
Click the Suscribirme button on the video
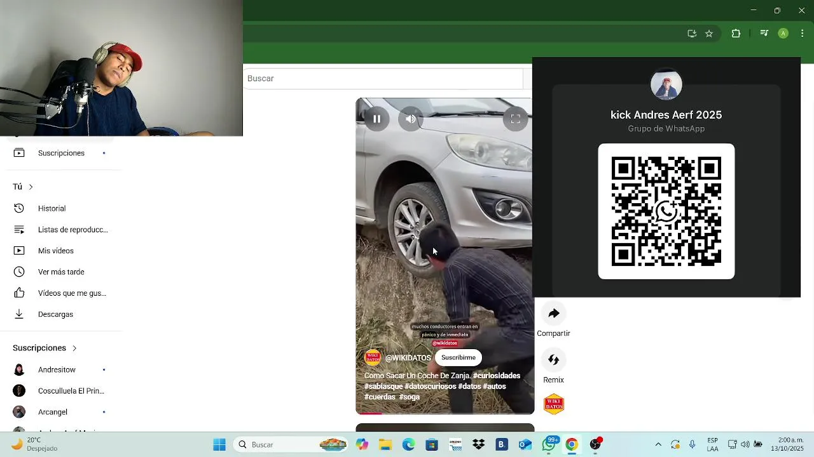coord(459,357)
